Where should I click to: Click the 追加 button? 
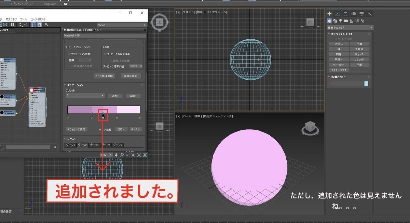[x=115, y=96]
